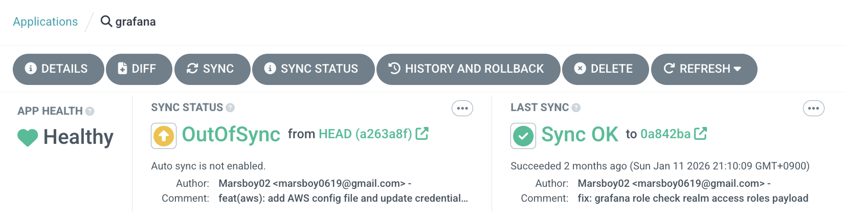Click the Last Sync help icon
846x215 pixels.
pyautogui.click(x=576, y=107)
